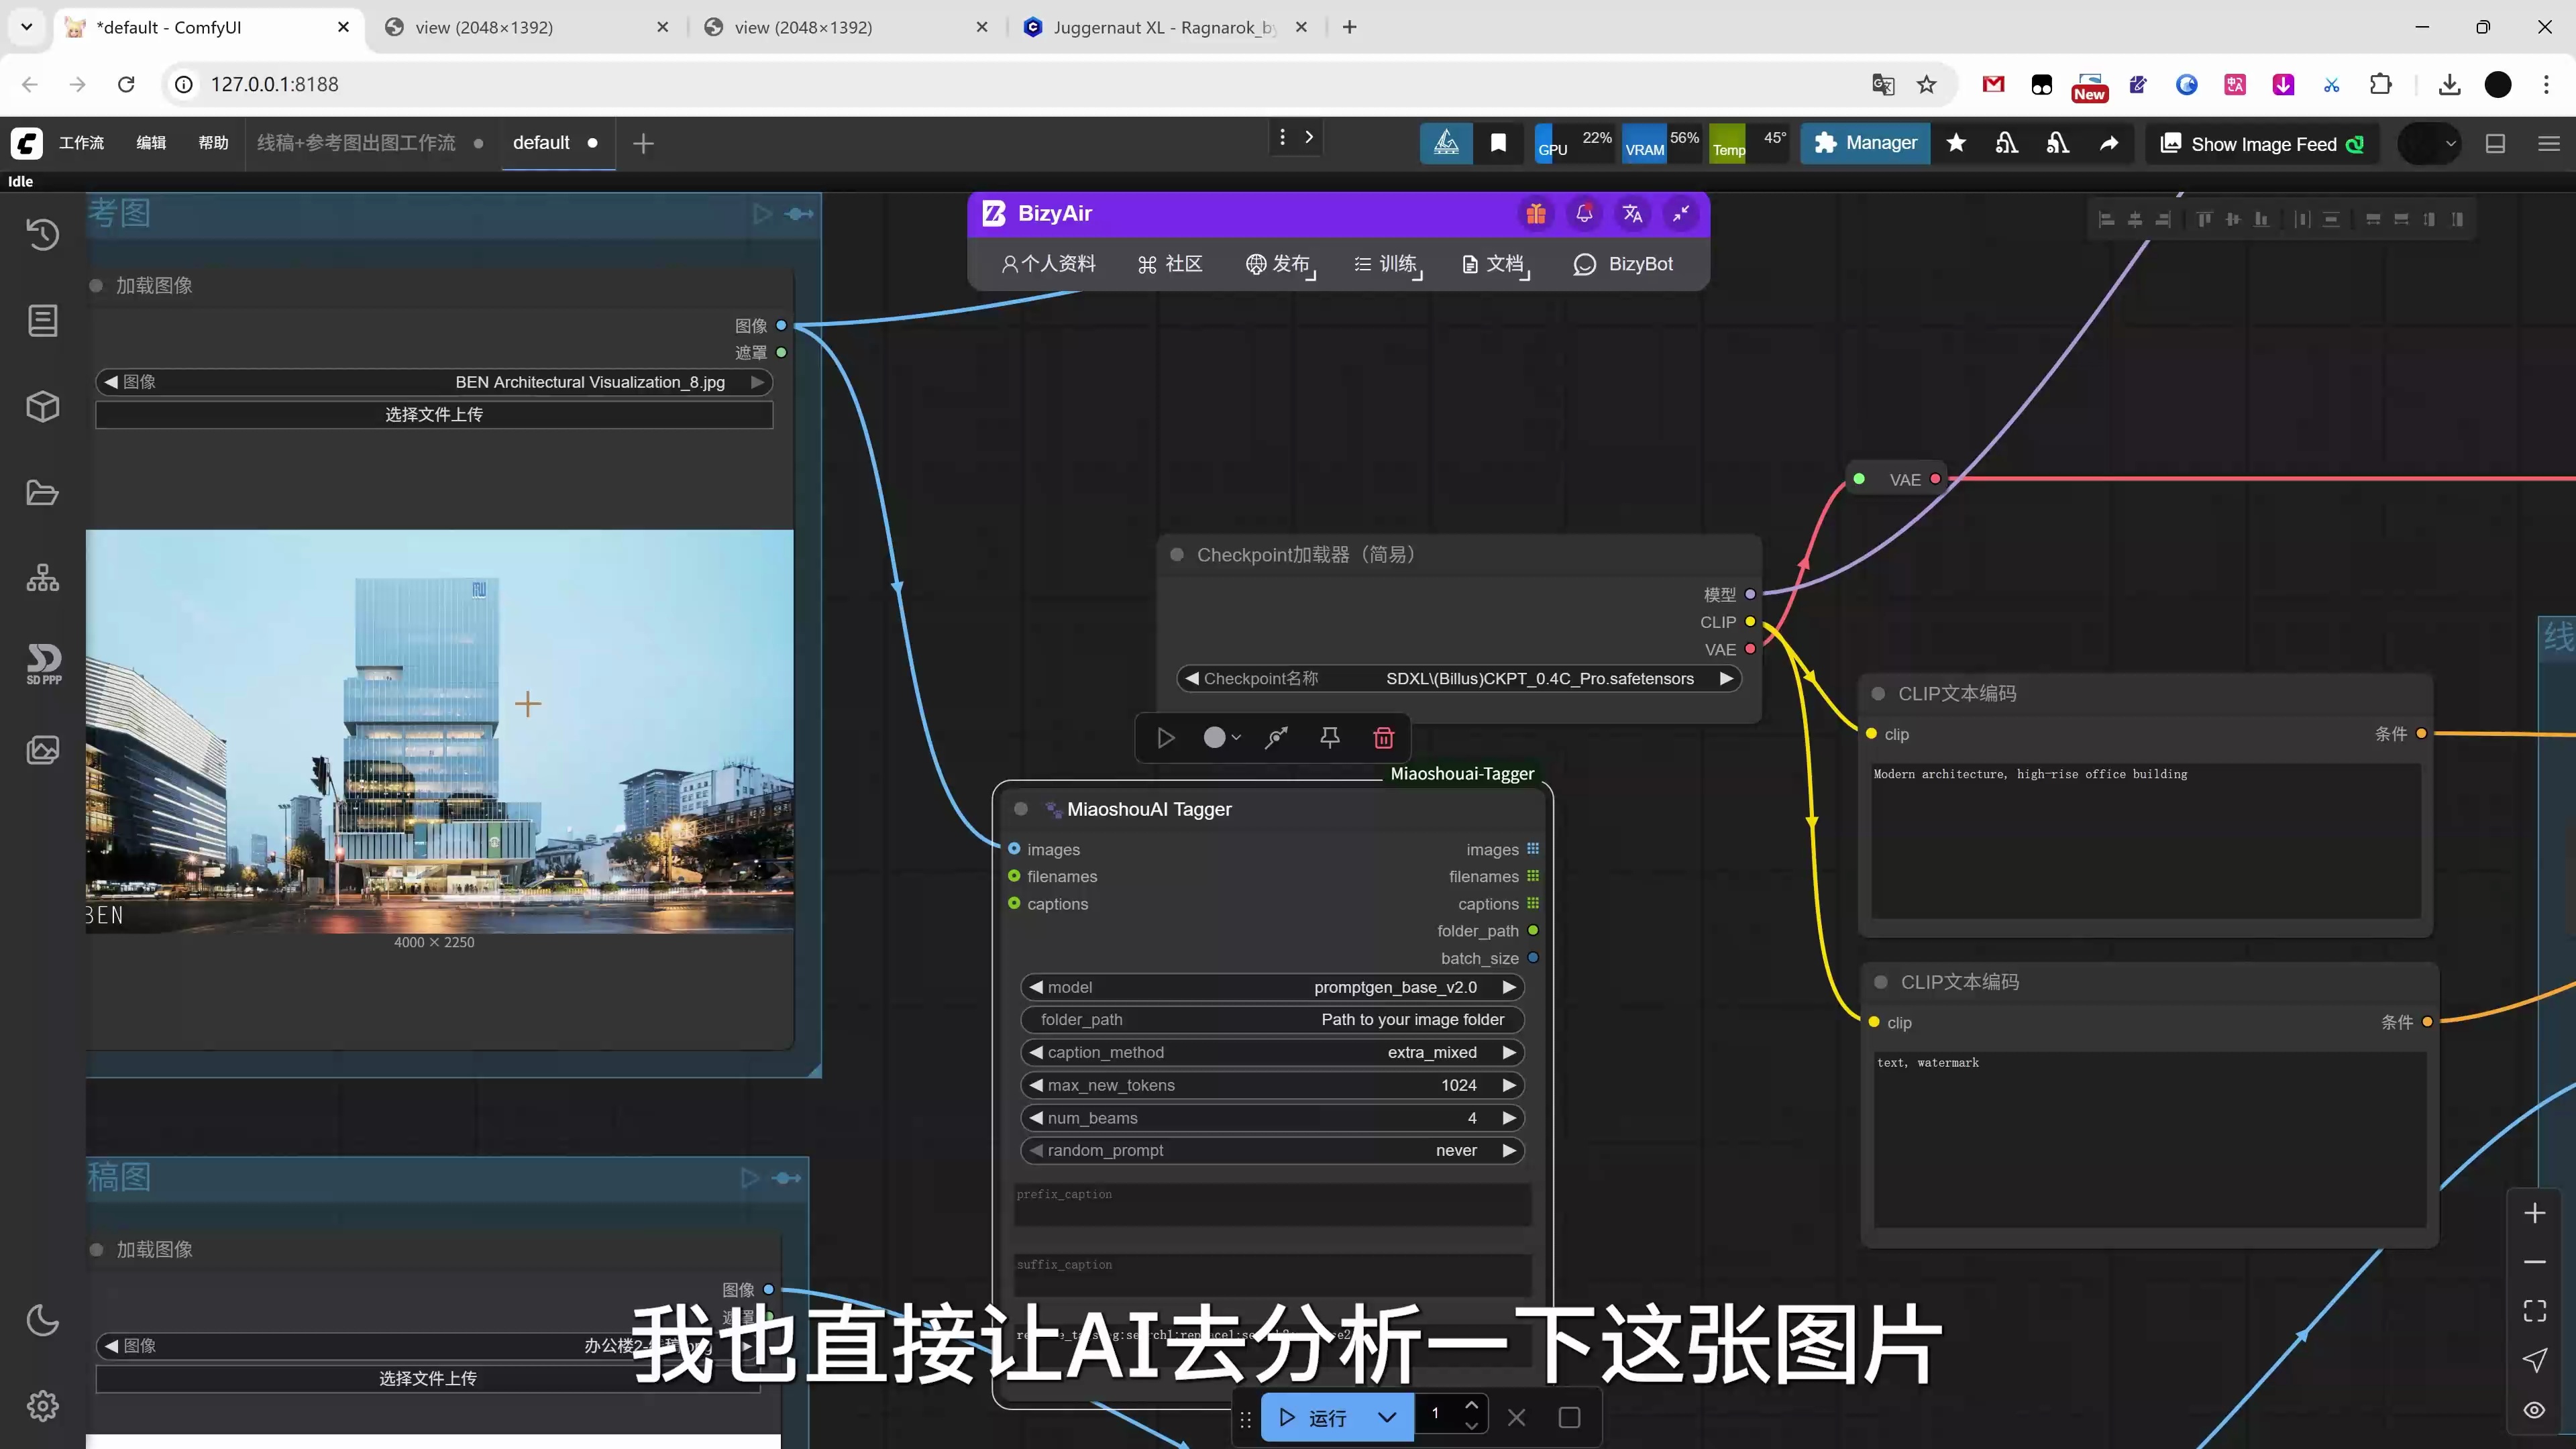Open the model library in sidebar
Viewport: 2576px width, 1449px height.
43,406
